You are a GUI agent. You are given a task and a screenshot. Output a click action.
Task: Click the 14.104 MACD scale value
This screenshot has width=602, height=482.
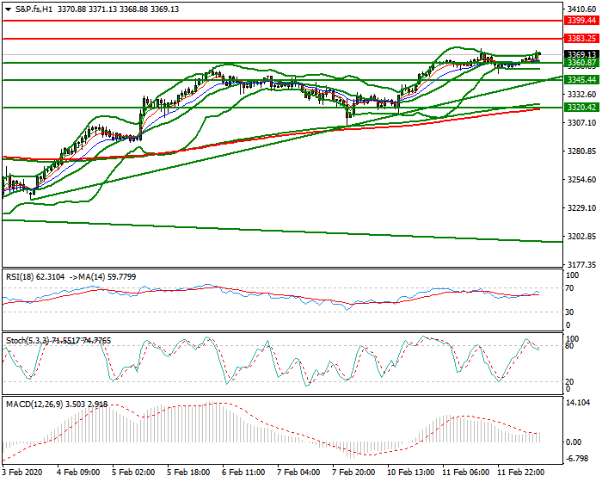tap(578, 403)
